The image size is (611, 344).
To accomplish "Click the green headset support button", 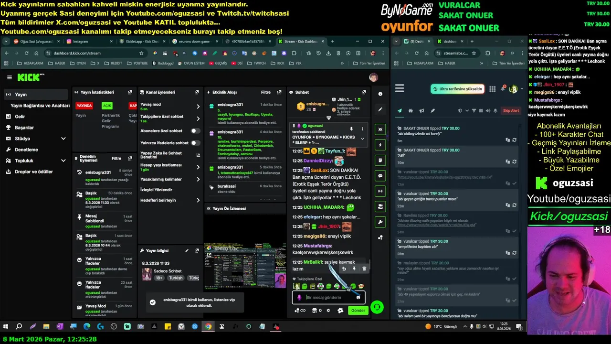I will tap(377, 307).
